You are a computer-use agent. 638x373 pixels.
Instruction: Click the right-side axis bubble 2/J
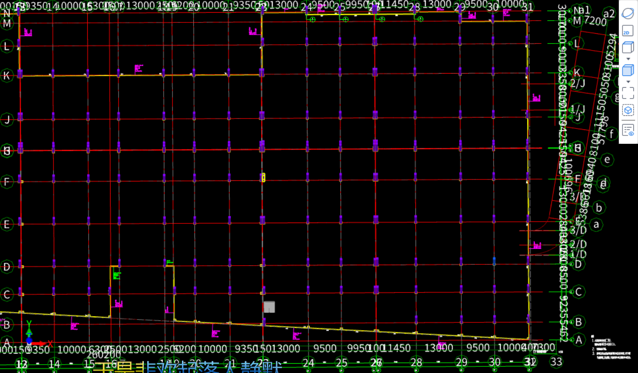578,83
